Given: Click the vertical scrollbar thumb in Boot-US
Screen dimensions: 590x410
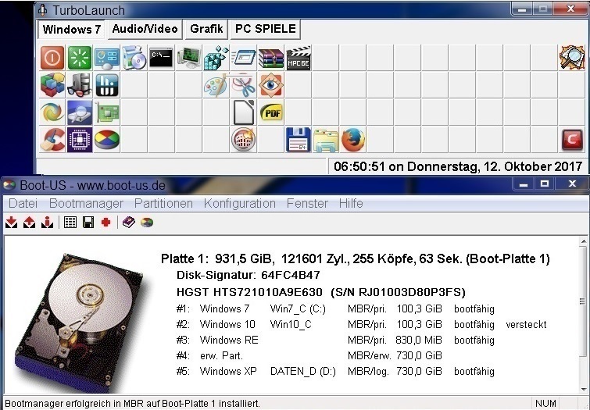Looking at the screenshot, I should (x=584, y=301).
